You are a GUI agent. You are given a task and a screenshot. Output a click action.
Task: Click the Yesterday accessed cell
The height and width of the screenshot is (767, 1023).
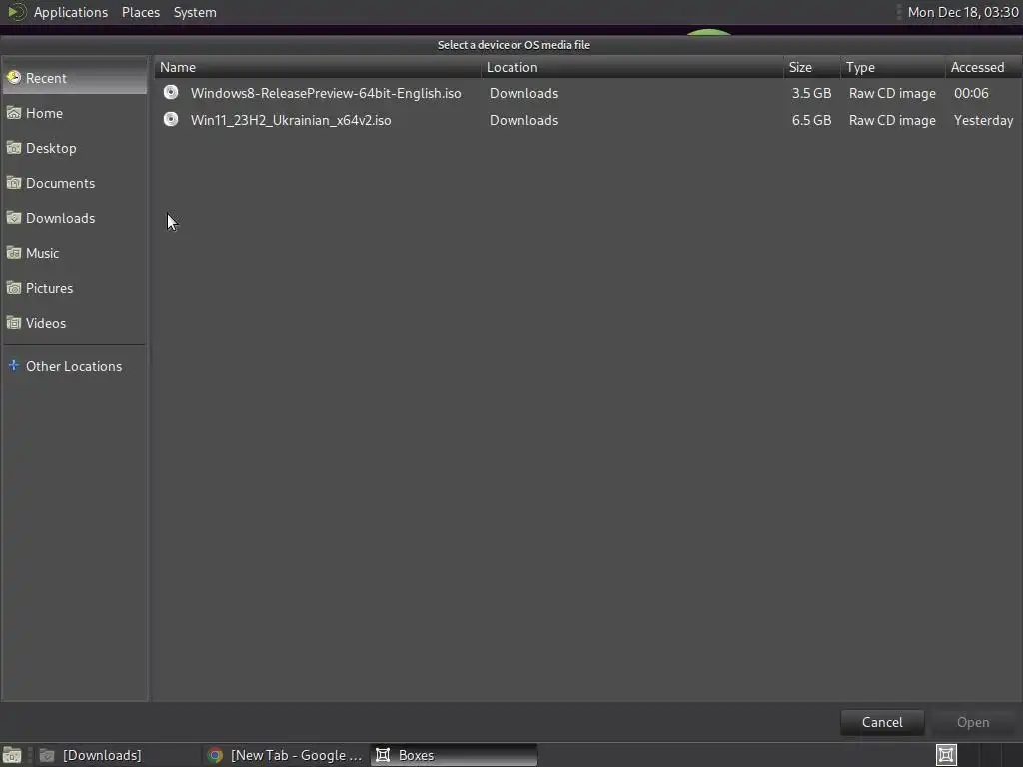pos(983,120)
